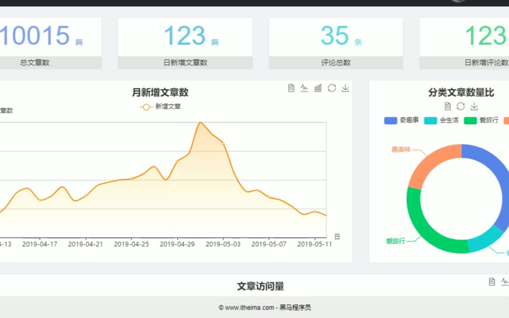Screen dimensions: 509x318
Task: Open data view for category pie chart
Action: pos(447,106)
